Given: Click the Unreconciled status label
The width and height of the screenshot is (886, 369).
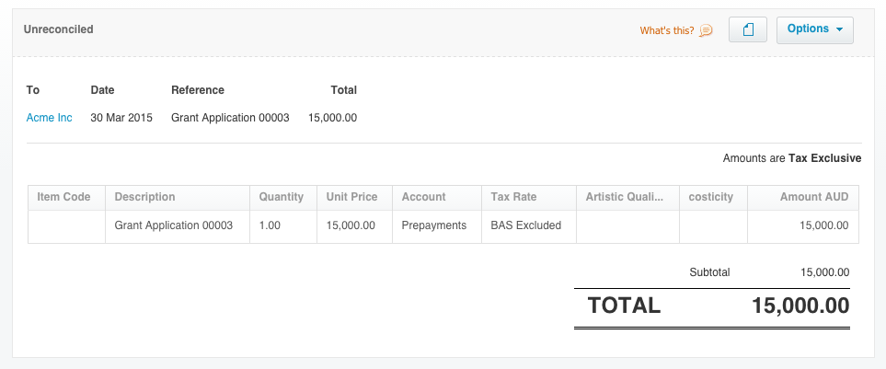Looking at the screenshot, I should pos(59,29).
